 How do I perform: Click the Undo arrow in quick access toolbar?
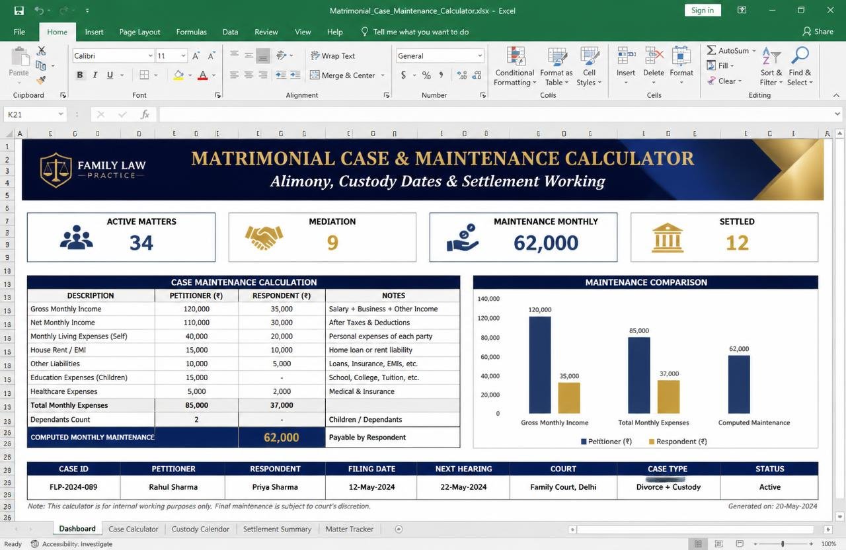point(38,11)
